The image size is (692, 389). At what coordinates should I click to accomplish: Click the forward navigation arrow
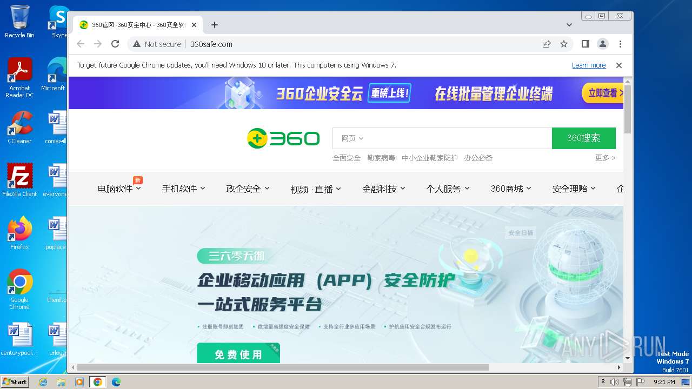coord(98,44)
